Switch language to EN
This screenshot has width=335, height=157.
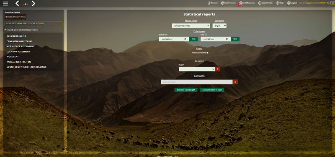coord(332,3)
